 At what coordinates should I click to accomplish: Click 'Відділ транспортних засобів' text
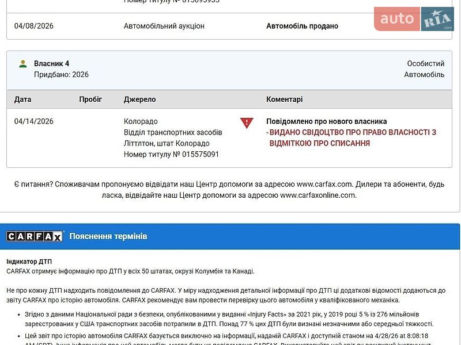click(173, 132)
